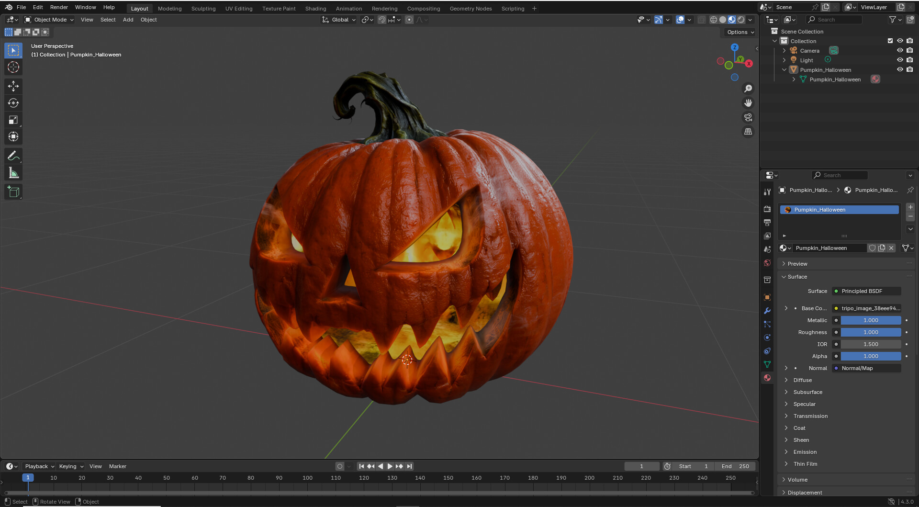The width and height of the screenshot is (919, 507).
Task: Select the Scale tool
Action: pyautogui.click(x=13, y=120)
